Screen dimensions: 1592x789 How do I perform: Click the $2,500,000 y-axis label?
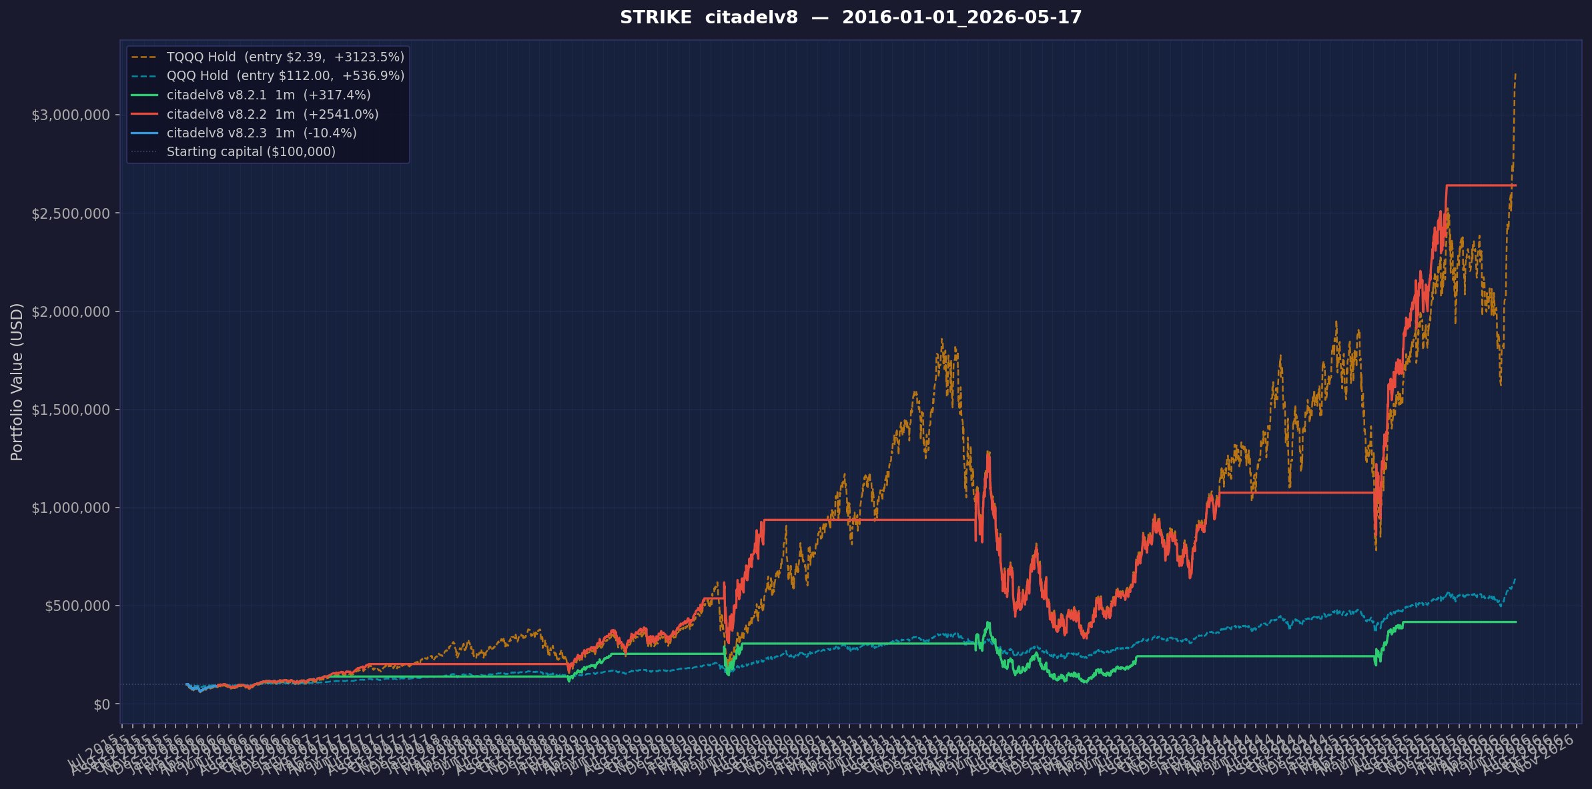(71, 213)
